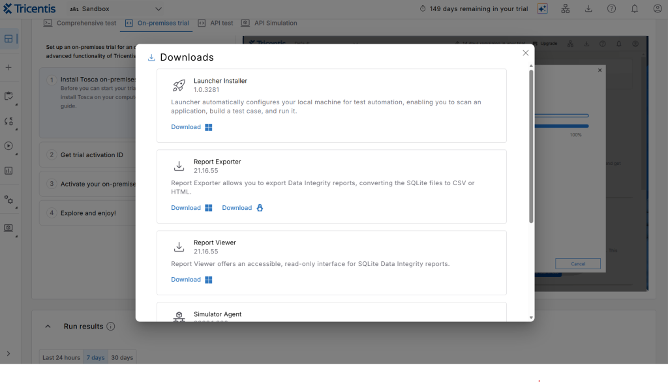Open the simulation monitor sidebar icon
The height and width of the screenshot is (382, 668).
[x=8, y=228]
